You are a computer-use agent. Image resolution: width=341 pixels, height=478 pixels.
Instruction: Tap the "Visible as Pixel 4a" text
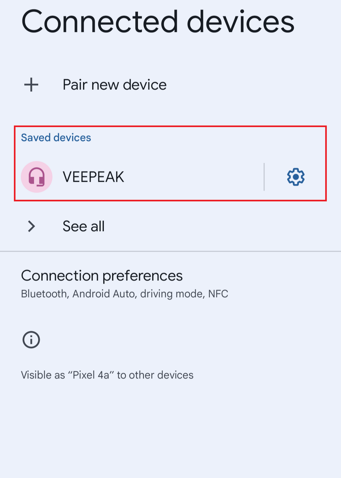click(x=107, y=375)
